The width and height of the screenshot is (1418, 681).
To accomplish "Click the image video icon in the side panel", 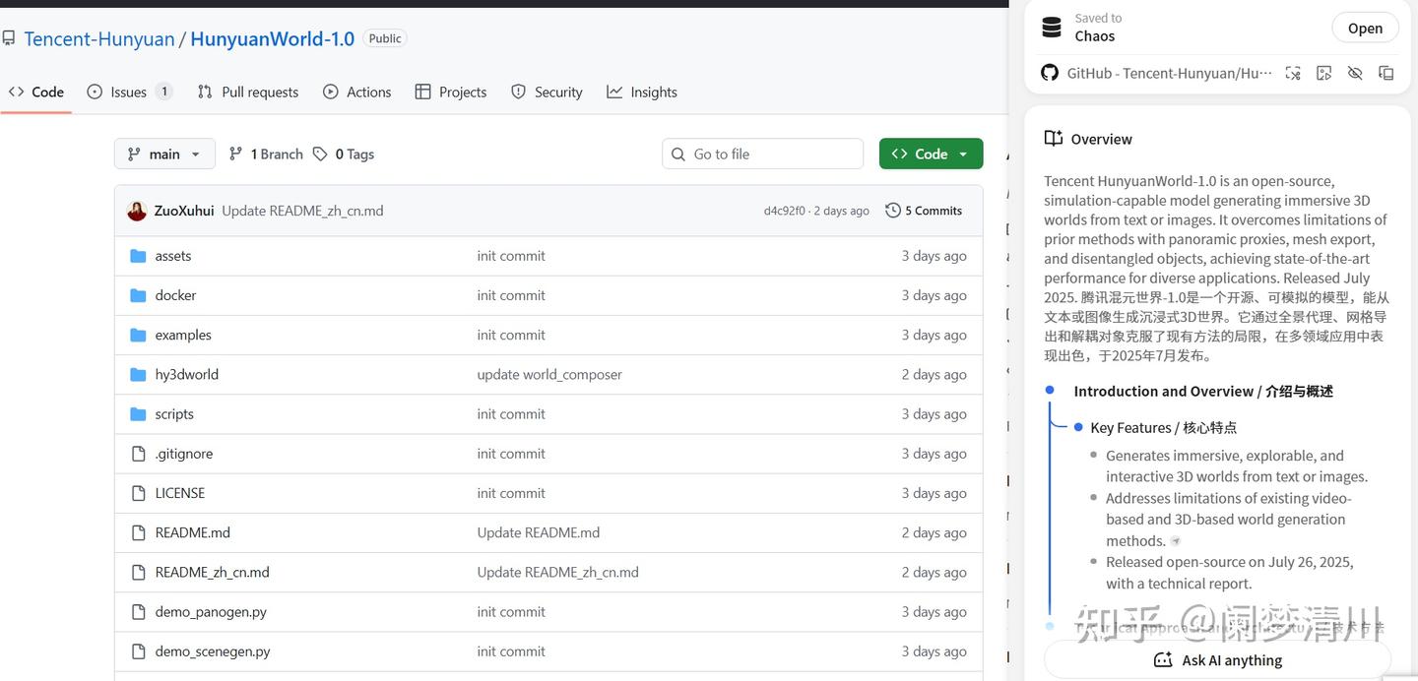I will coord(1324,73).
